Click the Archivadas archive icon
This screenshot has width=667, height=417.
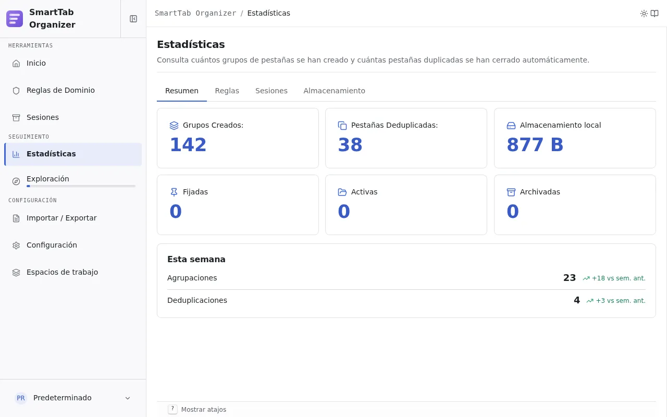click(x=511, y=192)
